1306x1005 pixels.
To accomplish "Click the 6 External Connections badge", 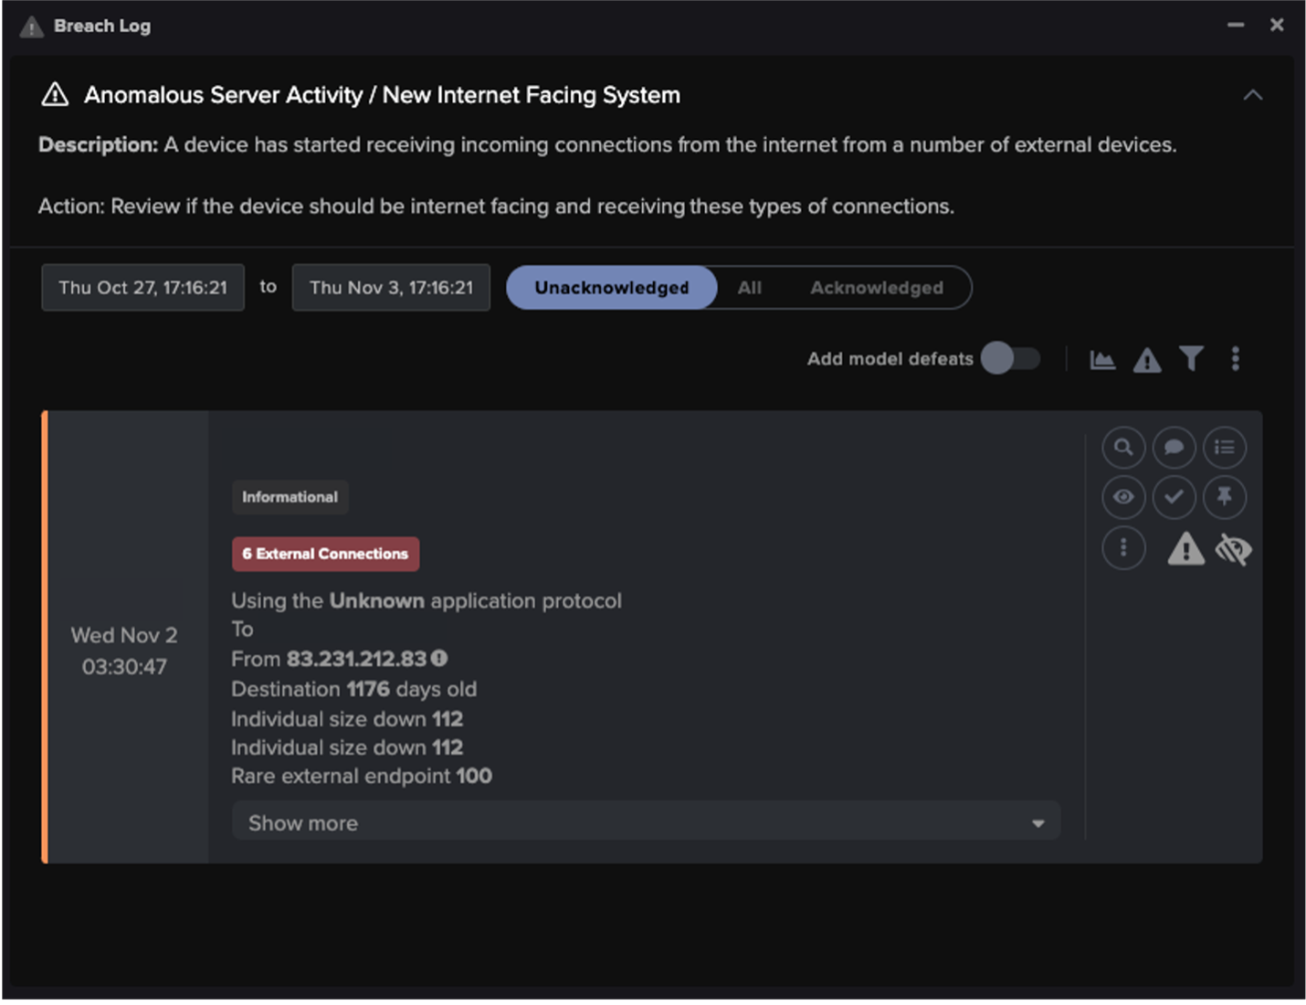I will (x=325, y=554).
